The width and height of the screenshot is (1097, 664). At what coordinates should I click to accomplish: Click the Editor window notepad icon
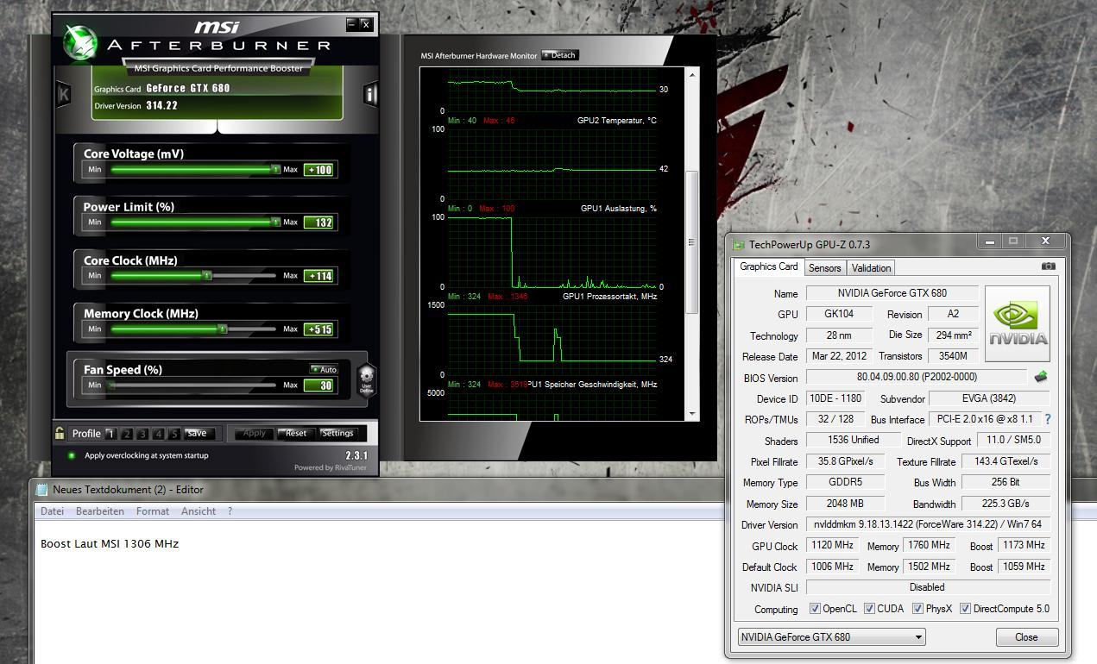[x=42, y=490]
